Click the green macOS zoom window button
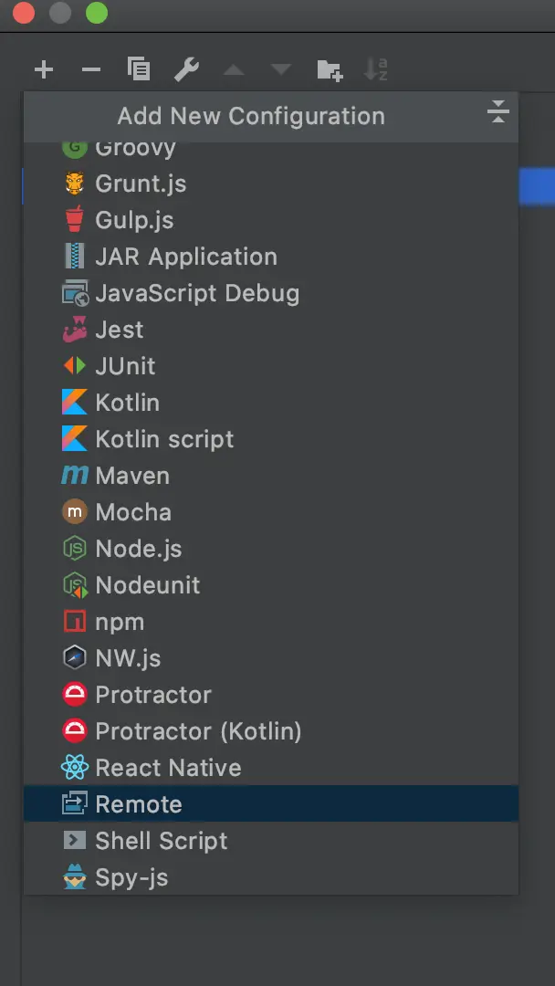This screenshot has width=555, height=986. (97, 13)
